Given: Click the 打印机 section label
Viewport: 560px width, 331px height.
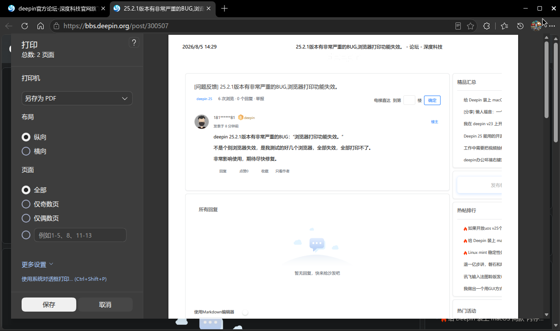Looking at the screenshot, I should click(x=31, y=78).
